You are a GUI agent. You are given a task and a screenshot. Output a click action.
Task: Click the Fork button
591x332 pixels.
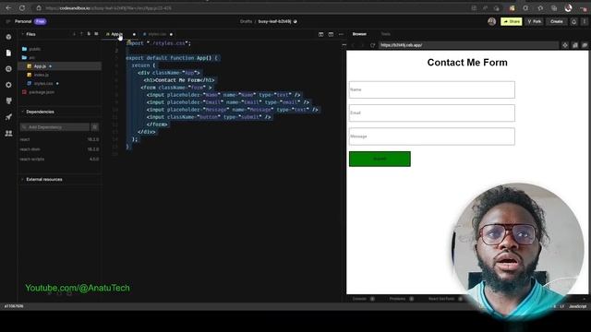point(535,21)
